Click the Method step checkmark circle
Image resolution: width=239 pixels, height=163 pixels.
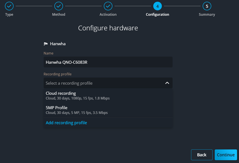point(59,6)
